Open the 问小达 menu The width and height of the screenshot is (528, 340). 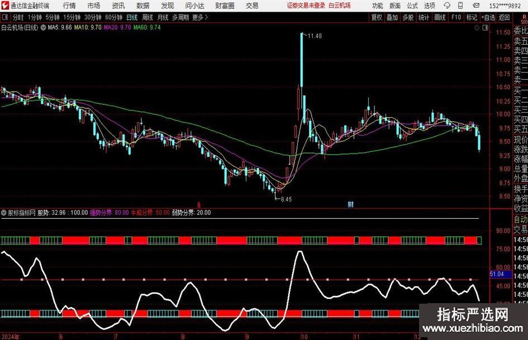[x=194, y=6]
